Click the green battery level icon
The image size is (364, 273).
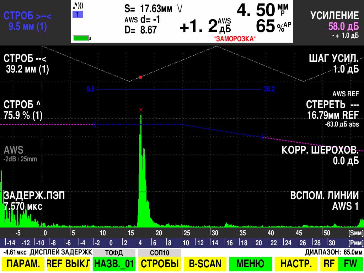[81, 38]
